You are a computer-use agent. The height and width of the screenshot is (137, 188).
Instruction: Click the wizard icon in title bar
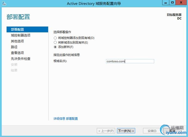[4, 3]
